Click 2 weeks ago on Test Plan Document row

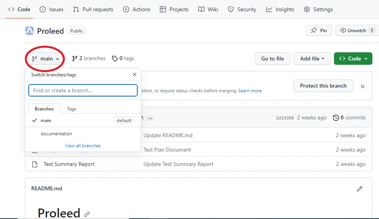click(351, 150)
